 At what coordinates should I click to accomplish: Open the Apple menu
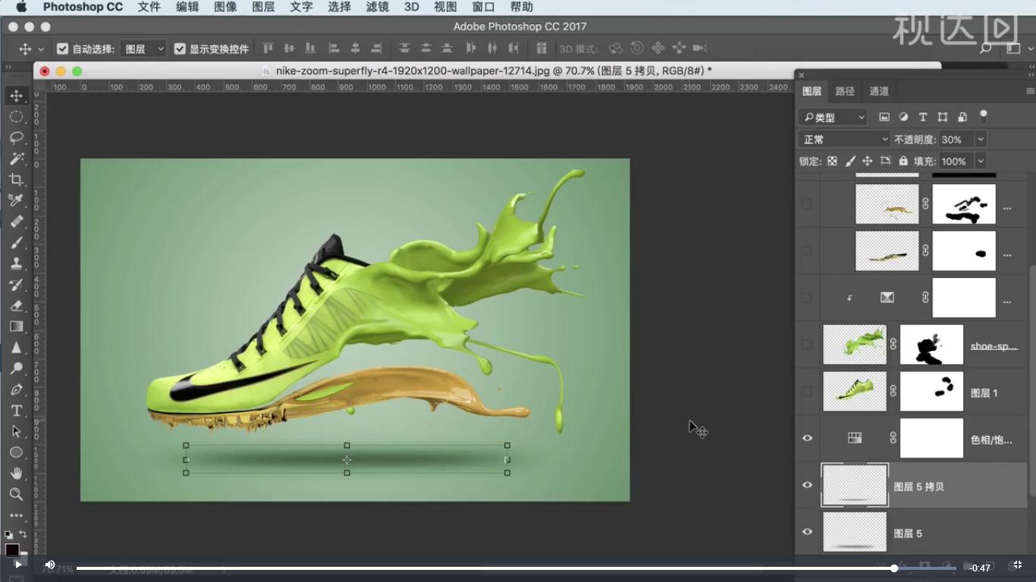21,7
